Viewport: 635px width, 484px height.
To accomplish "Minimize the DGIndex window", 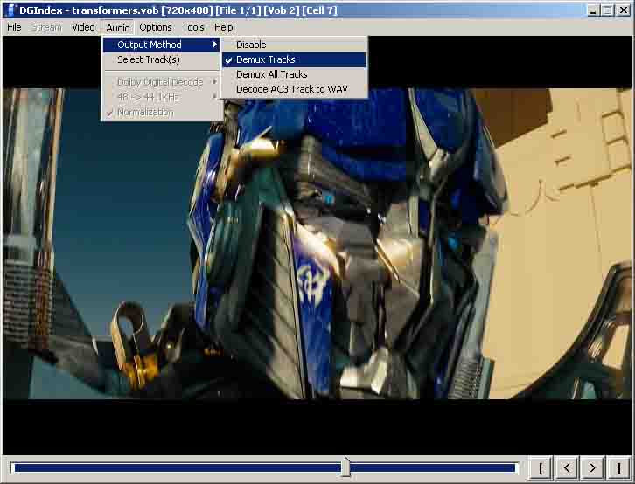I will click(x=593, y=10).
